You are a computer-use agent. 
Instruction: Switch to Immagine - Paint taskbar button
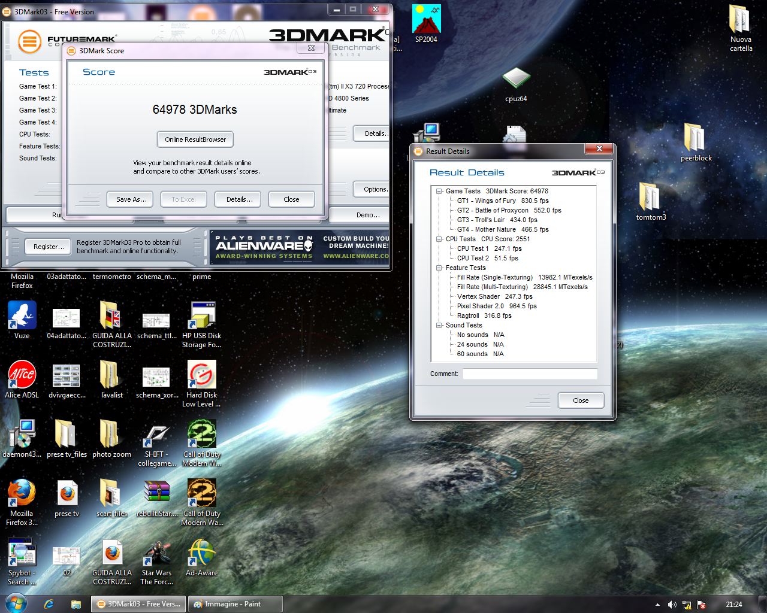235,604
